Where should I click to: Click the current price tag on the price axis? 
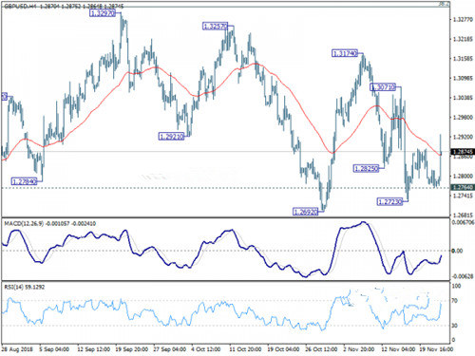463,152
